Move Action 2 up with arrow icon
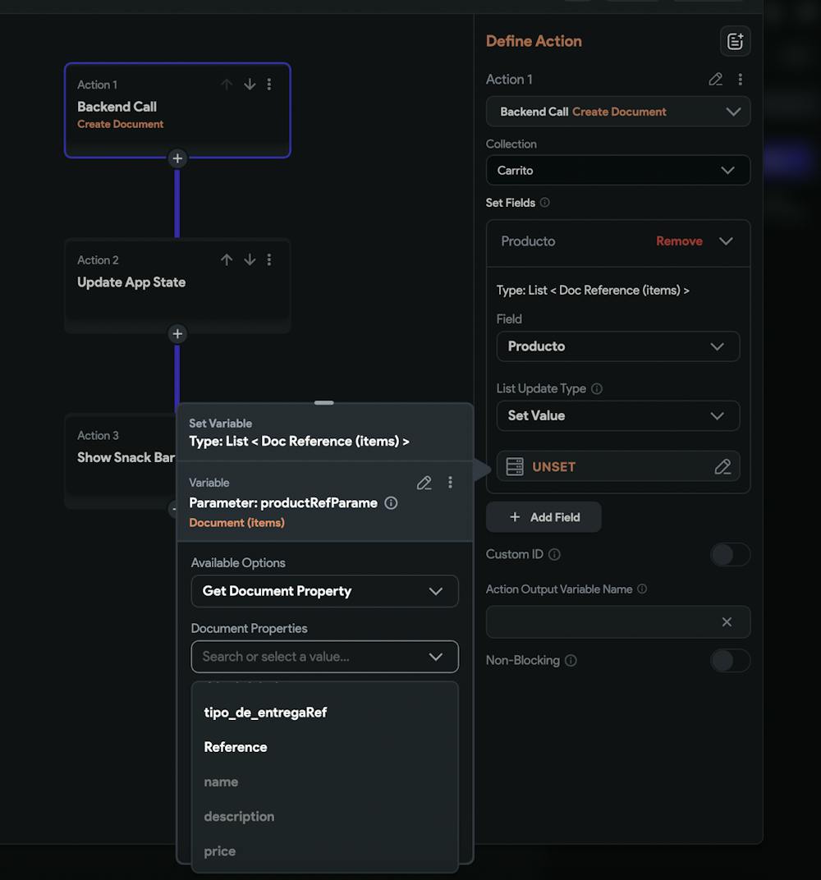 tap(227, 259)
